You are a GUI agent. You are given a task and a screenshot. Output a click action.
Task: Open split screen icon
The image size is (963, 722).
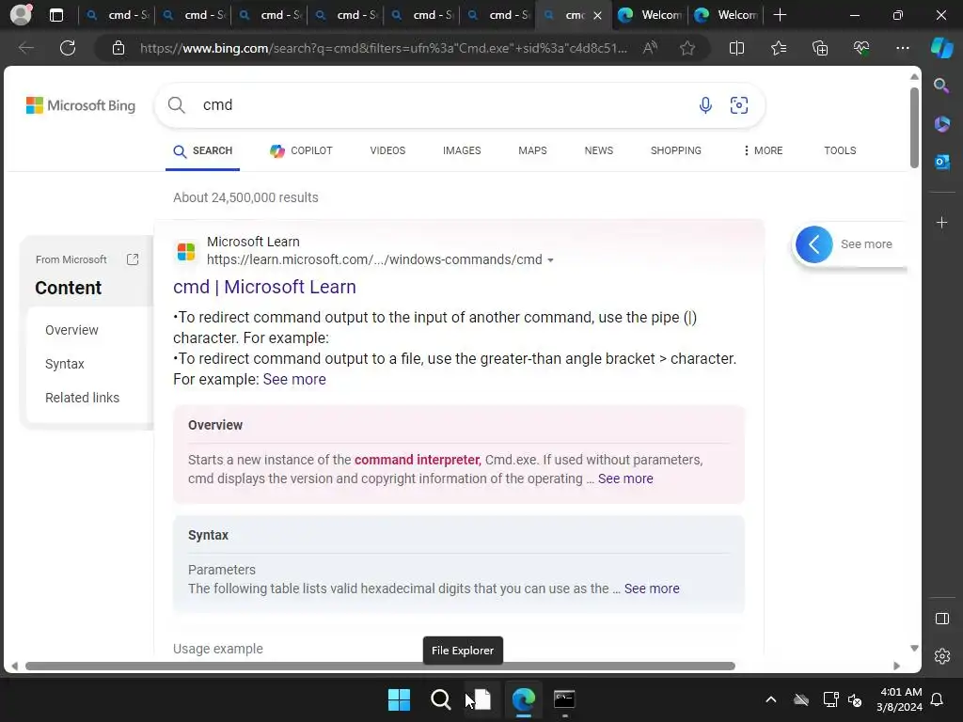[x=736, y=48]
